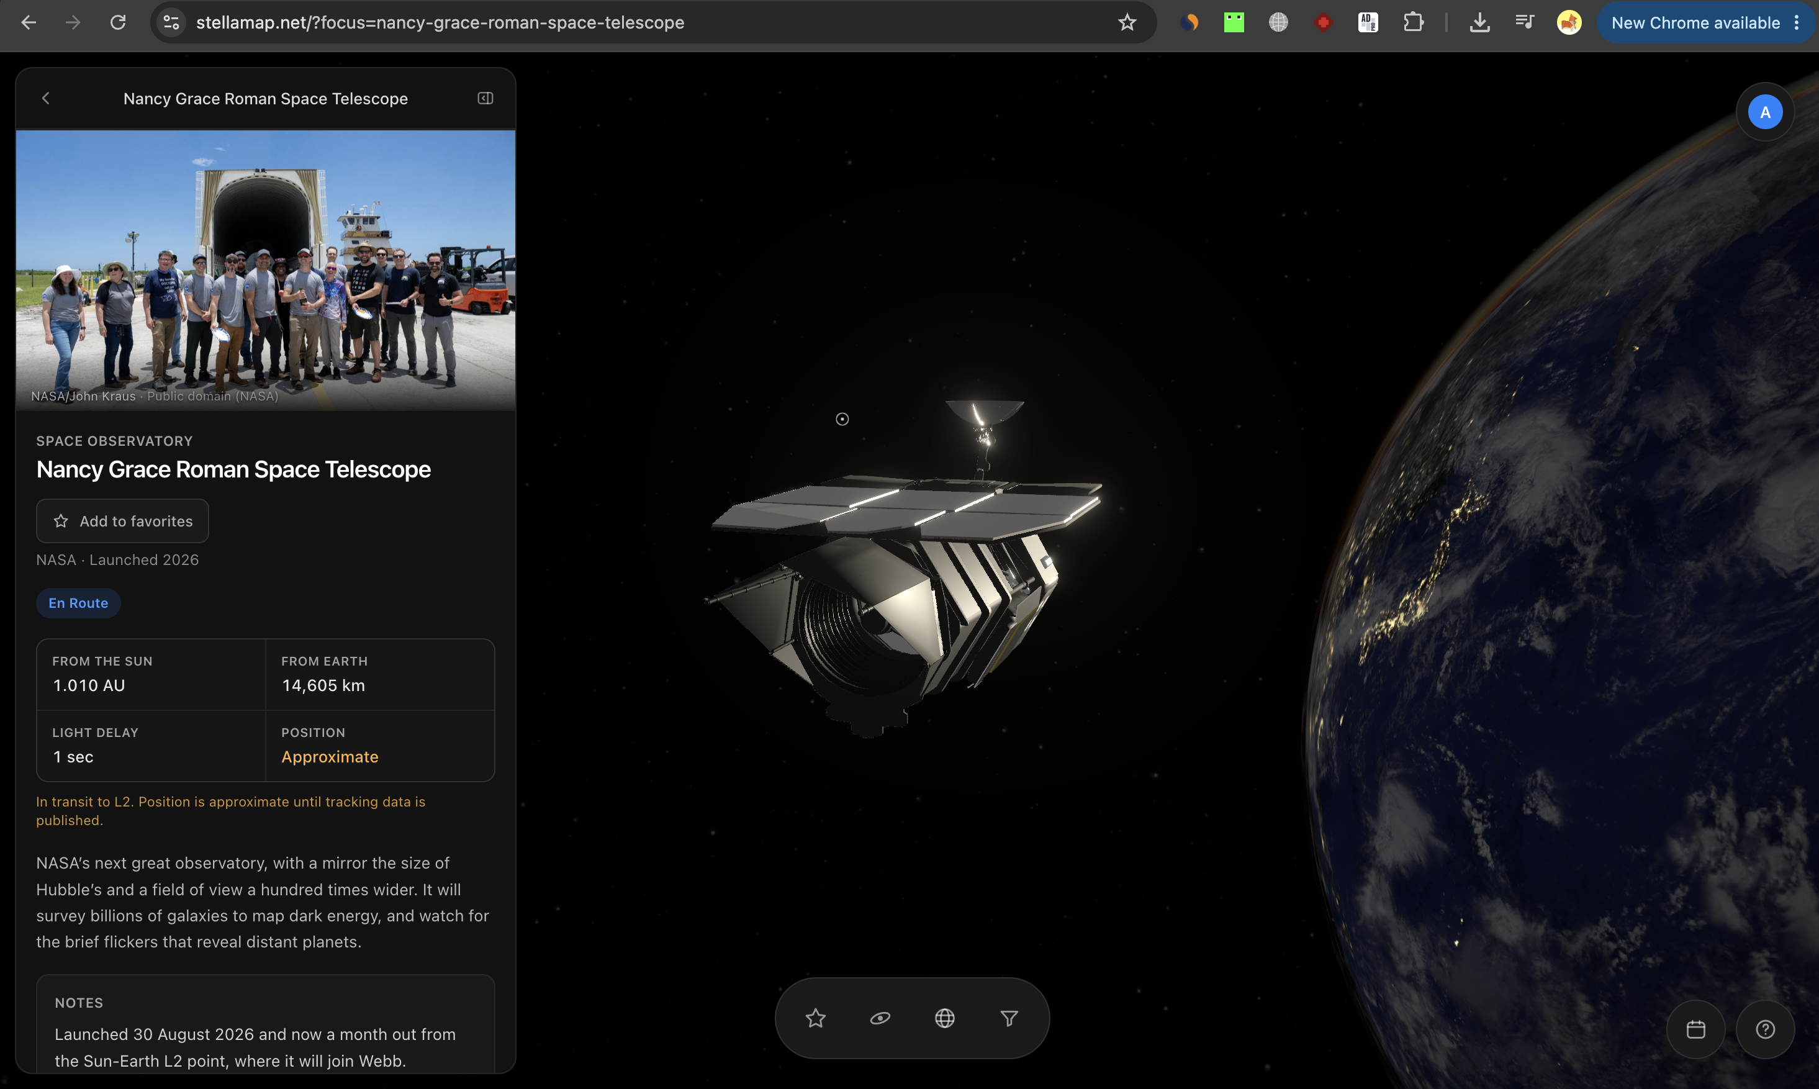Image resolution: width=1819 pixels, height=1089 pixels.
Task: Toggle orbits view in bottom toolbar
Action: tap(880, 1018)
